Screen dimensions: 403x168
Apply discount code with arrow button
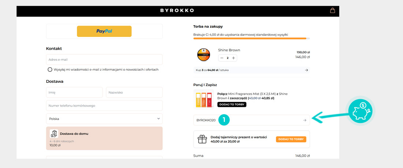click(x=304, y=120)
